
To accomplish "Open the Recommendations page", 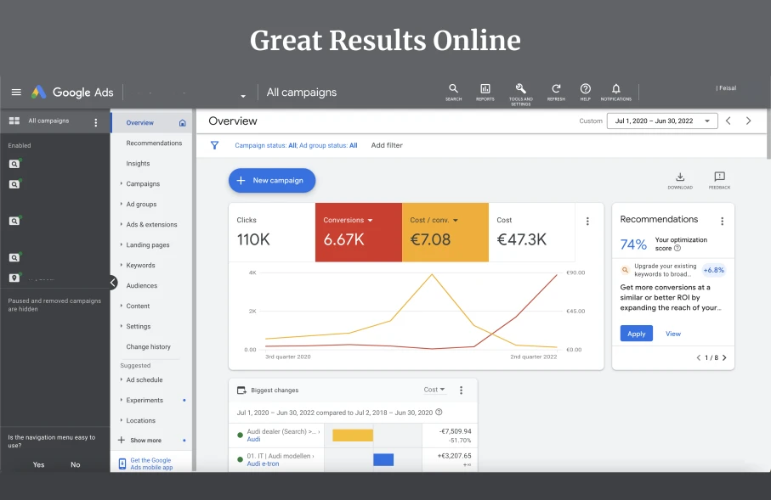I will 154,143.
